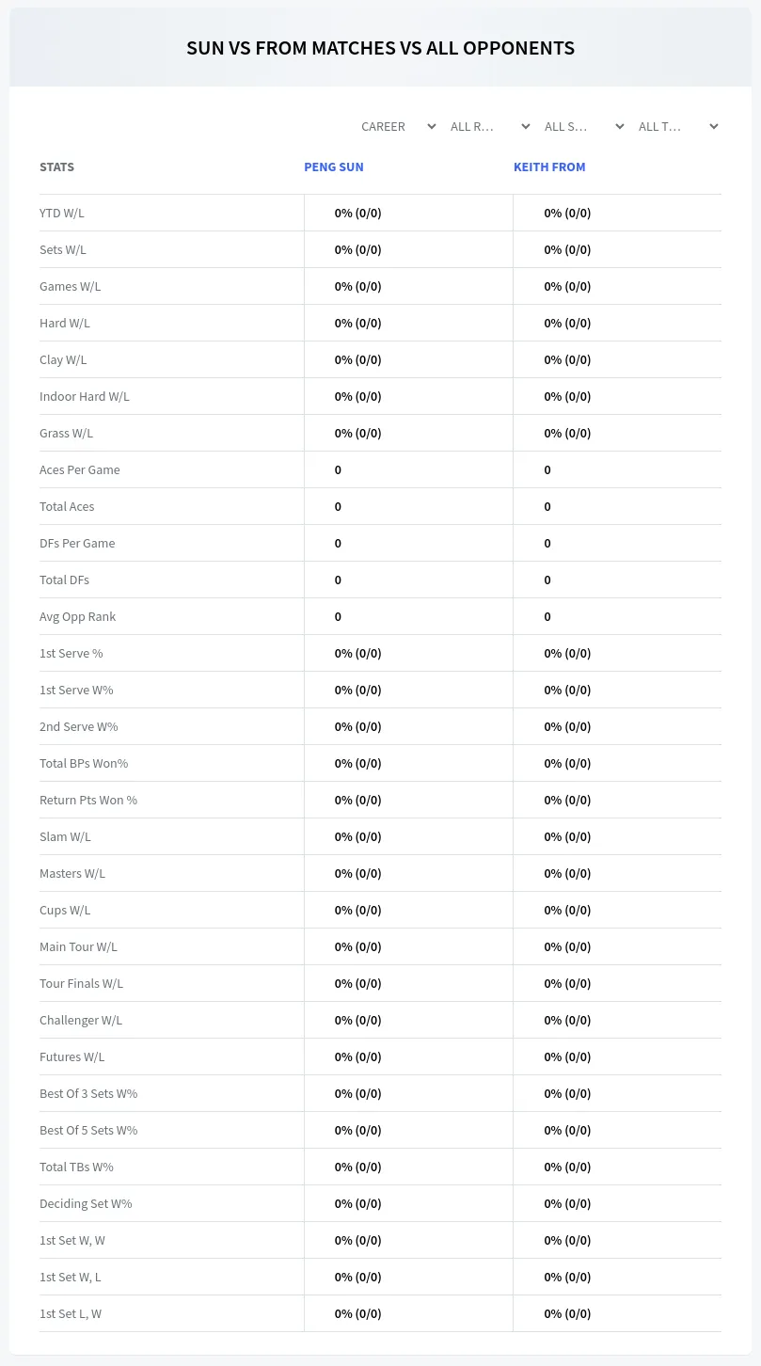Click Keith From's Grass W/L value

[x=567, y=433]
